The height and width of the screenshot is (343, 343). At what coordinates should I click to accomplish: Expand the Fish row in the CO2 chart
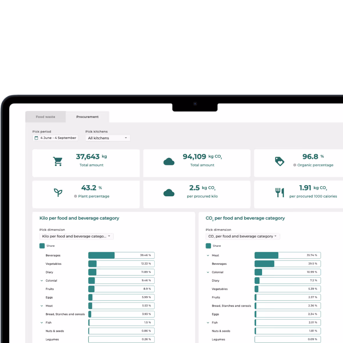(x=208, y=323)
